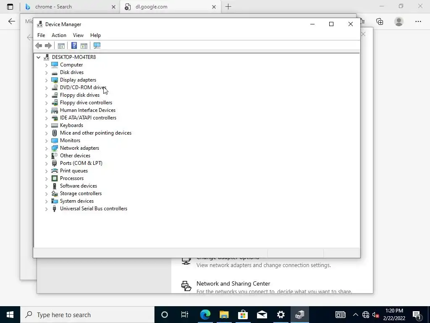The width and height of the screenshot is (430, 323).
Task: Open the notification center icon
Action: click(417, 315)
